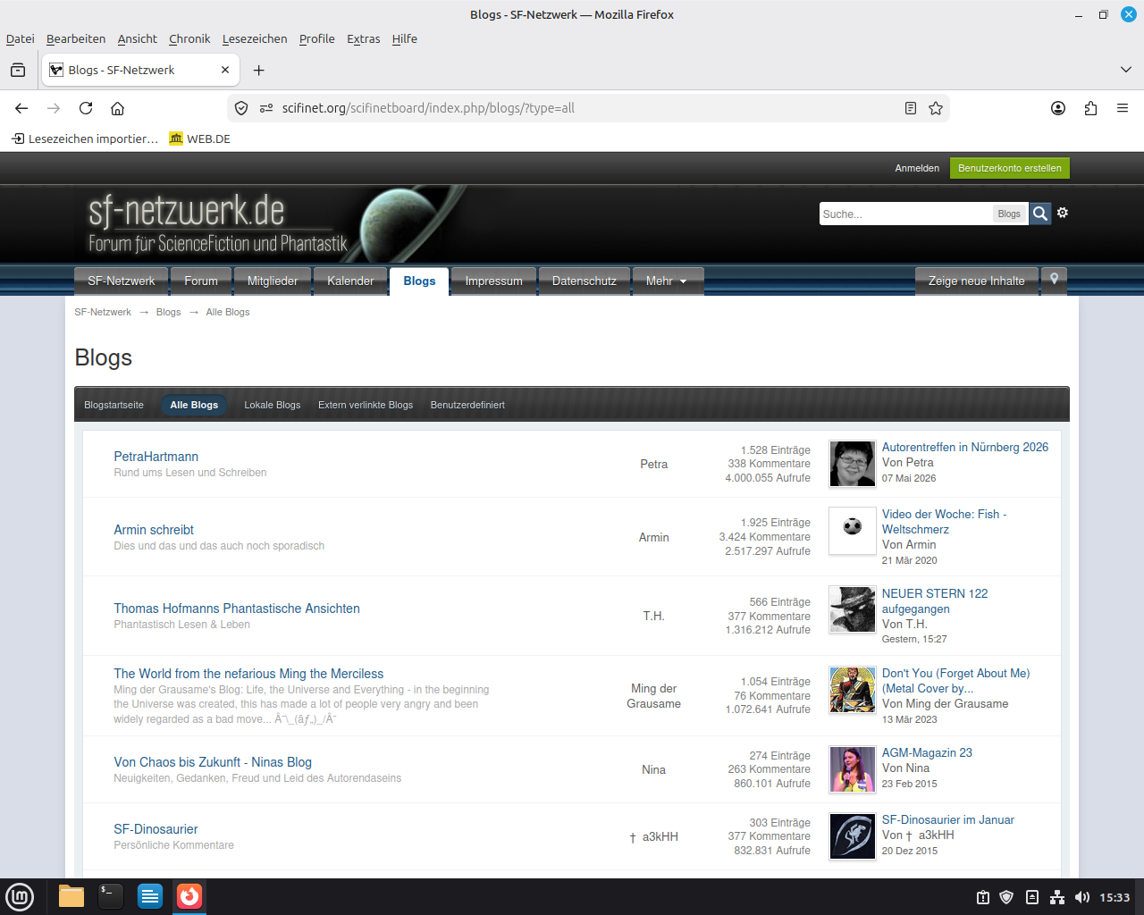Screen dimensions: 1144x915
Task: Click the location pin icon in navigation bar
Action: click(x=1055, y=280)
